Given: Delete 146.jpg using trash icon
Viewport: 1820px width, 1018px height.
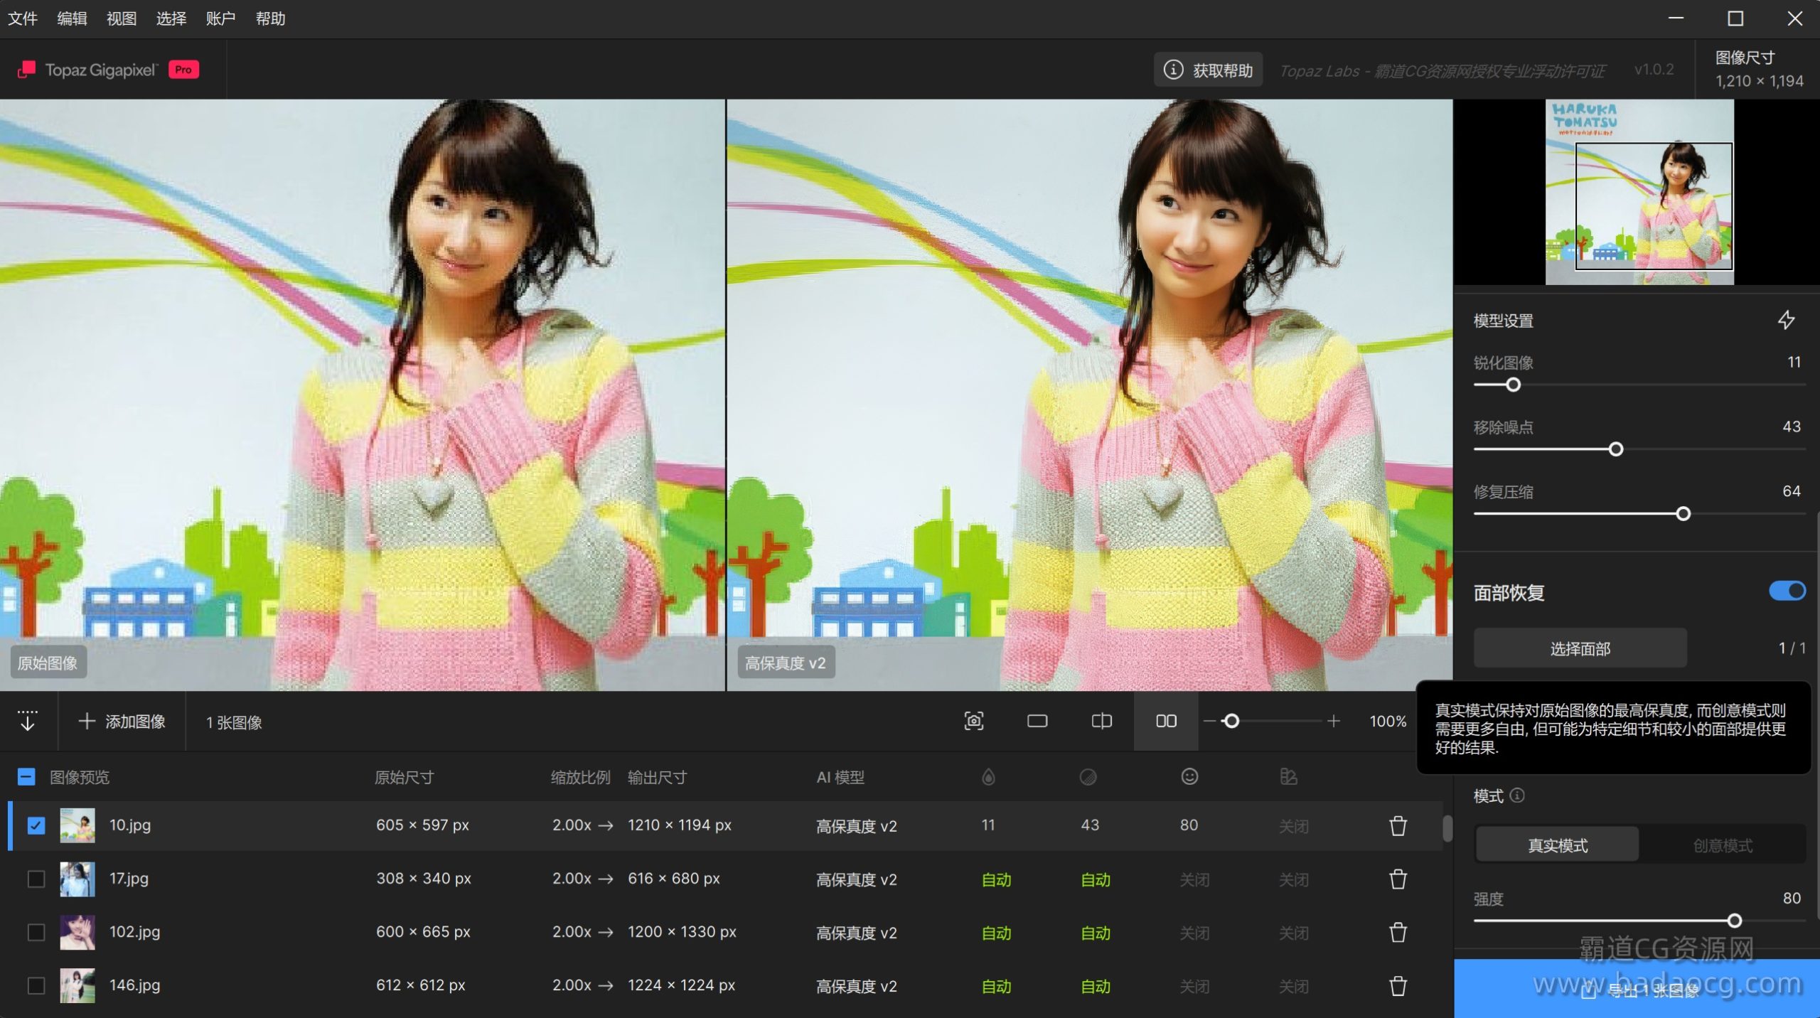Looking at the screenshot, I should click(1398, 986).
